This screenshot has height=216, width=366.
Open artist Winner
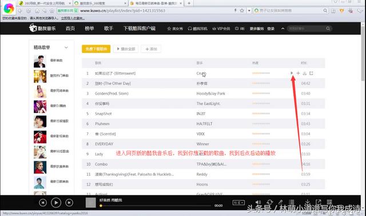[x=202, y=144]
